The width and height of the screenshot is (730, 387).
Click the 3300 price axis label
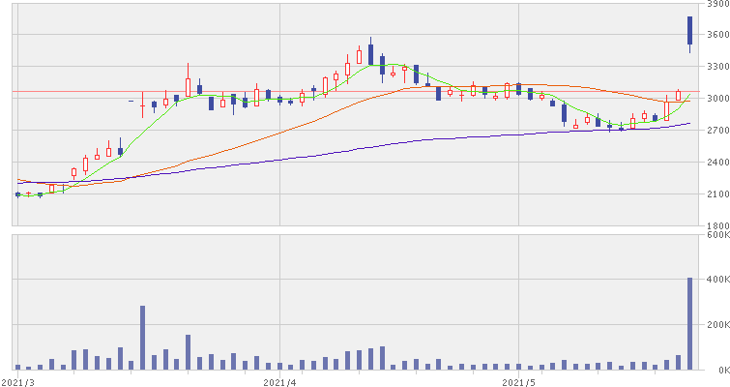717,67
